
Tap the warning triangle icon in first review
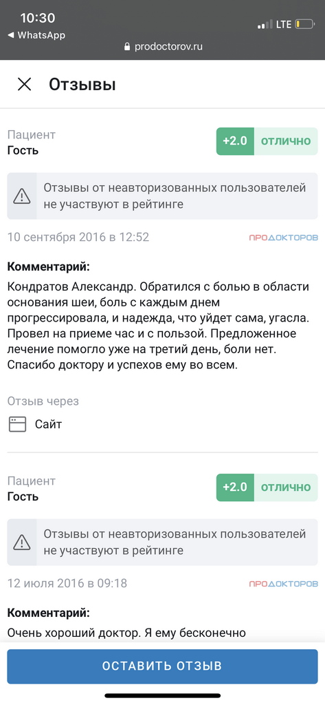point(21,196)
